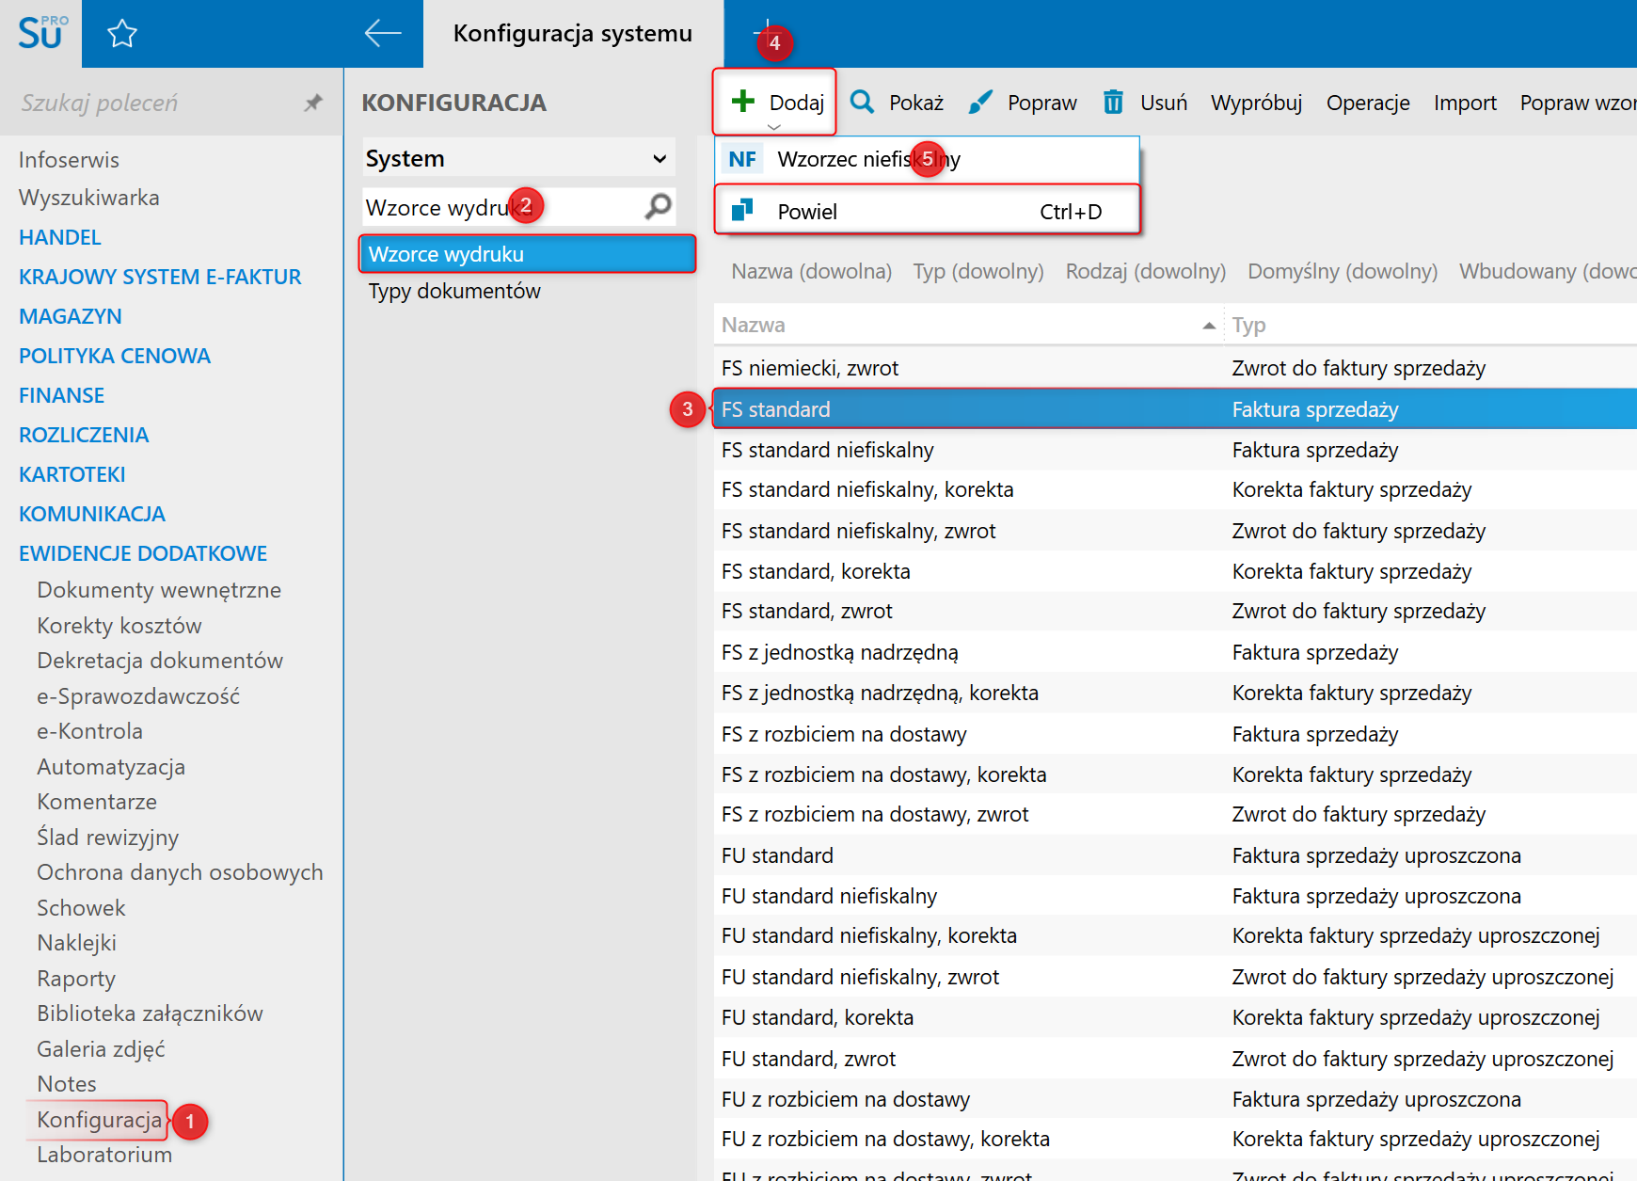The width and height of the screenshot is (1637, 1181).
Task: Click the pin icon beside command search
Action: 313,103
